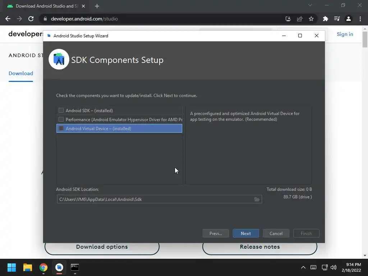Image resolution: width=368 pixels, height=276 pixels.
Task: Reload the developer.android.com page
Action: pyautogui.click(x=31, y=19)
